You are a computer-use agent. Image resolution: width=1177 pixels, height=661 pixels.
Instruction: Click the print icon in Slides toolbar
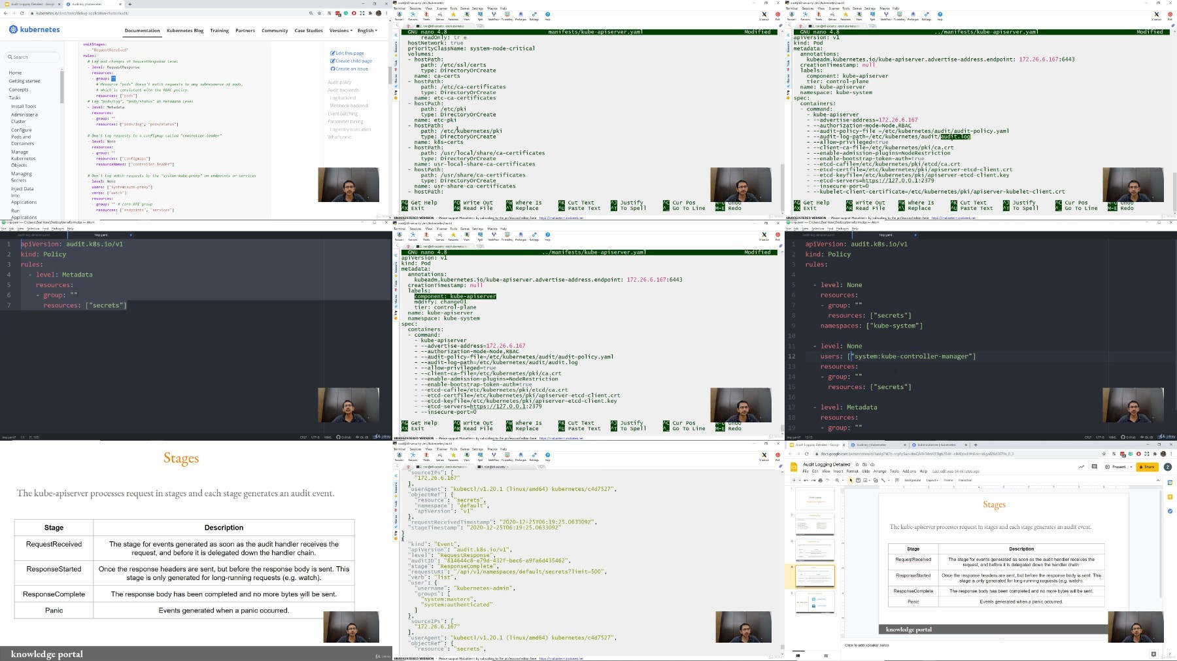click(x=821, y=480)
